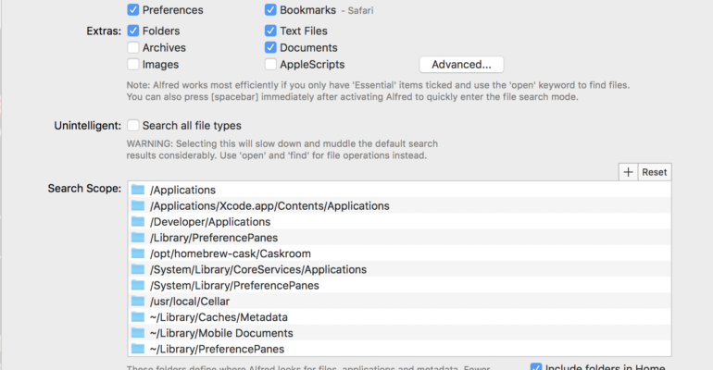Select /usr/local/Cellar path text

(x=190, y=301)
